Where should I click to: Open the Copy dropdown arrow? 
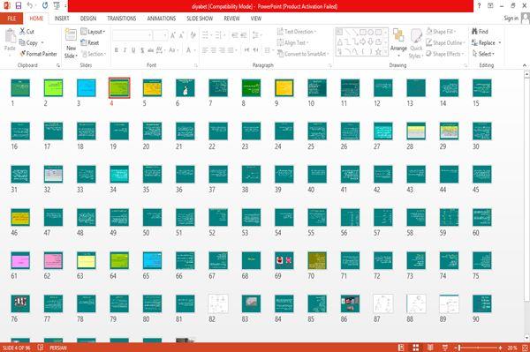point(42,43)
